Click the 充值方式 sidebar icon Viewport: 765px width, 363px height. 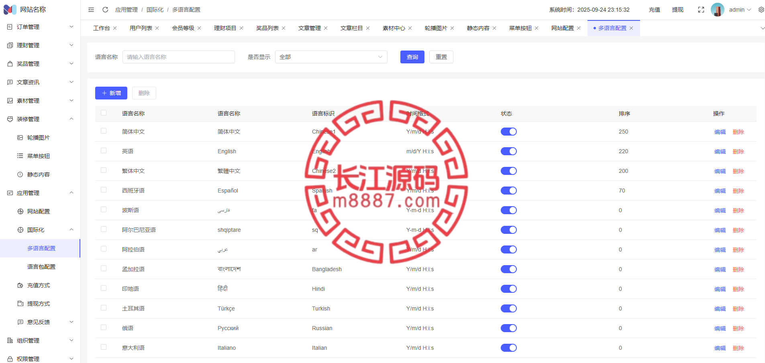pos(20,285)
